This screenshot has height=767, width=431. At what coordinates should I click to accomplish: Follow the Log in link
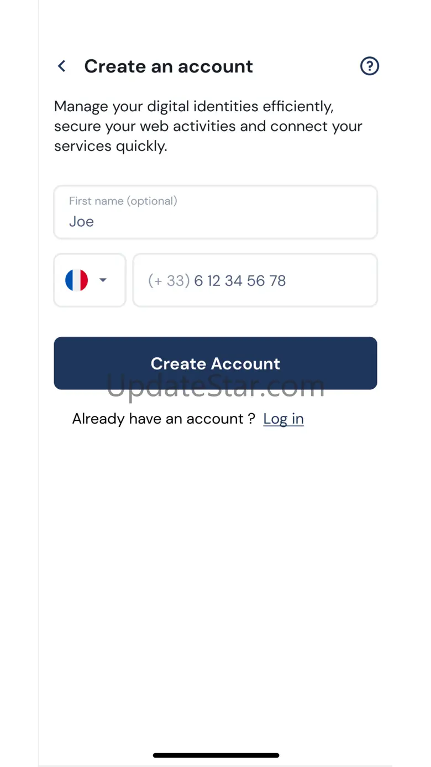point(283,419)
